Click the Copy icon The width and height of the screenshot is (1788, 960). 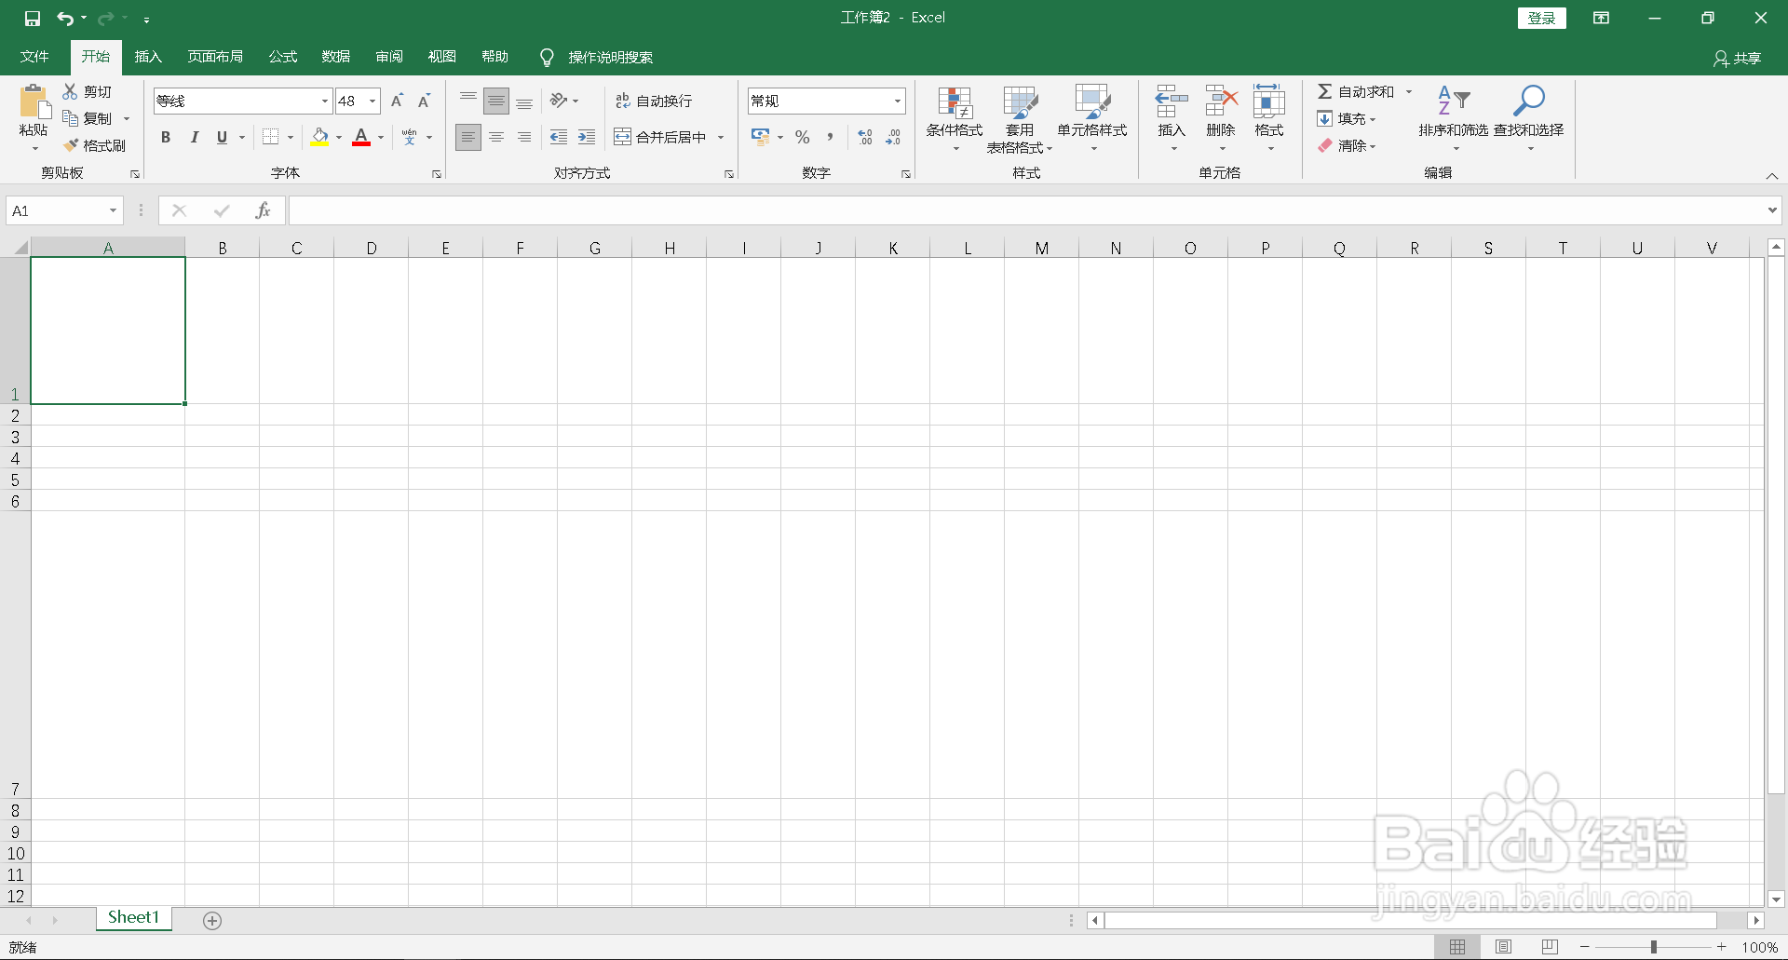point(70,118)
